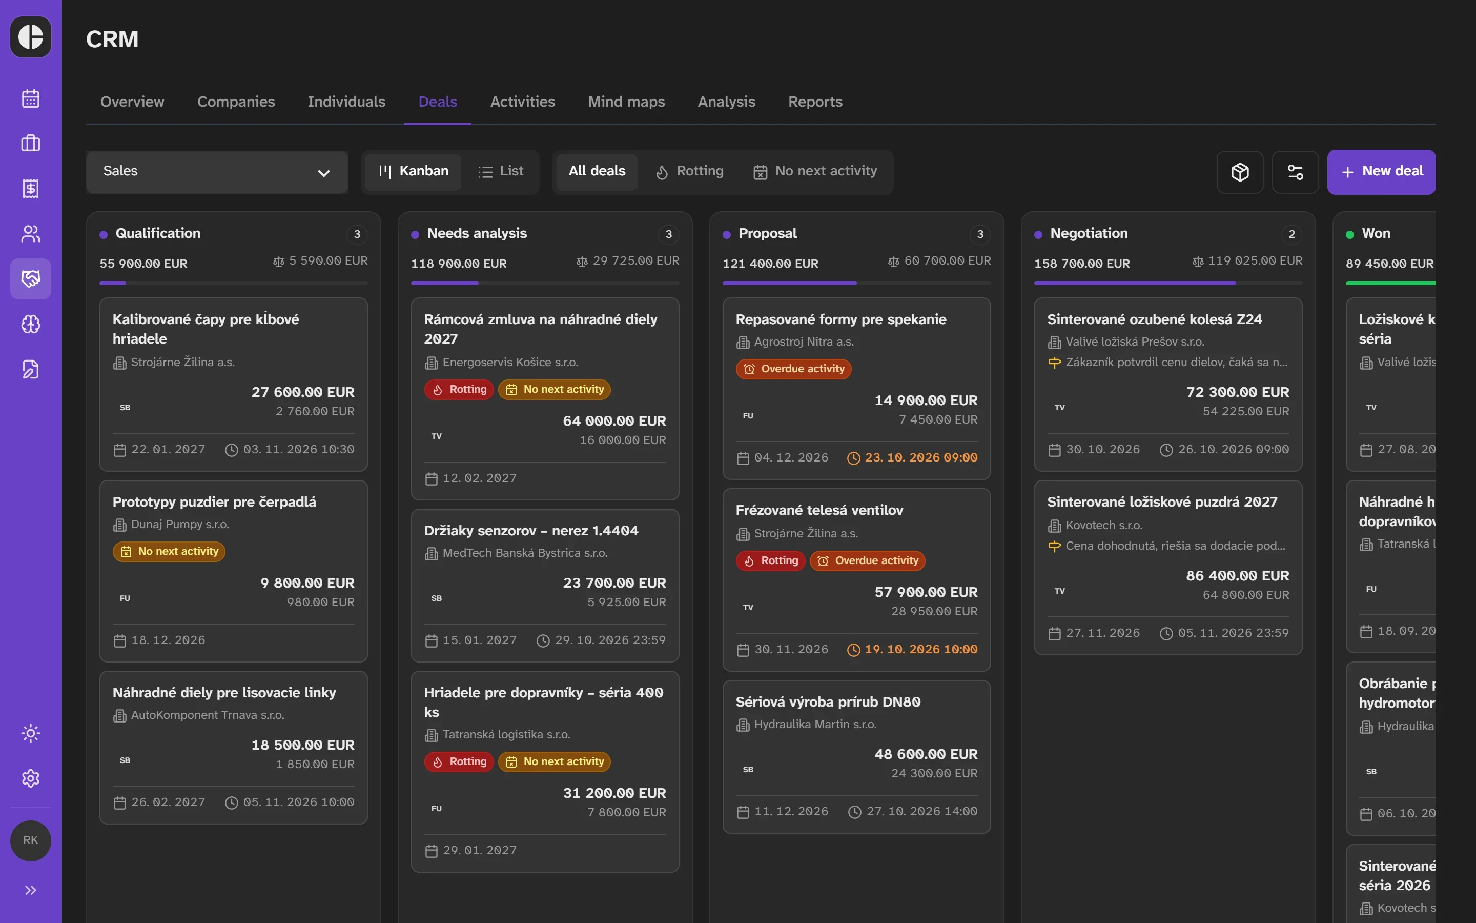Click FU avatar on Prototypy puzdier card

coord(125,598)
